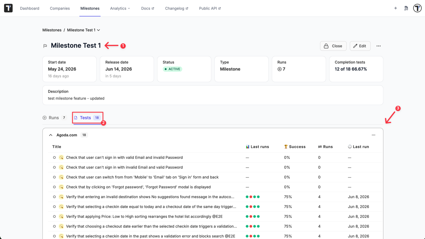Open the Public API link
This screenshot has width=425, height=239.
pos(210,8)
